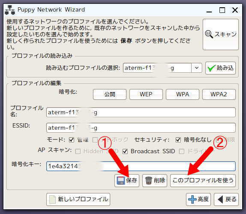Select WPA2 encryption button
This screenshot has width=246, height=214.
click(x=219, y=94)
